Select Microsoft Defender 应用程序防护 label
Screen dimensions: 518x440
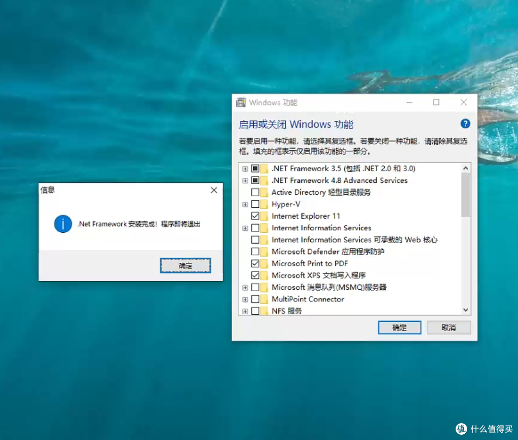pos(328,251)
